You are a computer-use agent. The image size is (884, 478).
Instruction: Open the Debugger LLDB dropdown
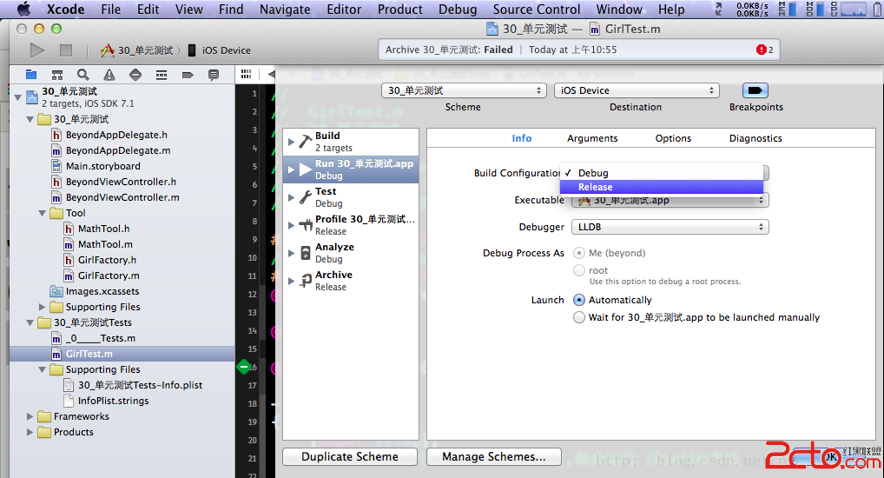pyautogui.click(x=670, y=227)
